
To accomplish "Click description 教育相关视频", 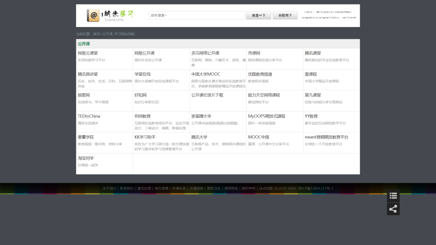I will (258, 81).
